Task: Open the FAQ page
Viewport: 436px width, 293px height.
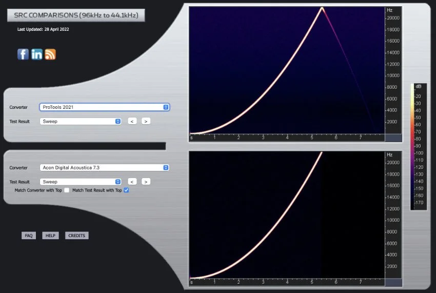Action: click(29, 236)
